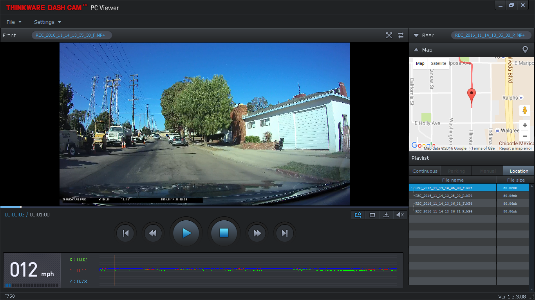Select REC_2016_11_14_13_36_31_F.MP4 in playlist
The image size is (535, 300).
(x=469, y=204)
